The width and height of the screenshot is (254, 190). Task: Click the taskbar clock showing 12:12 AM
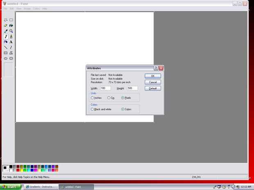[x=246, y=187]
